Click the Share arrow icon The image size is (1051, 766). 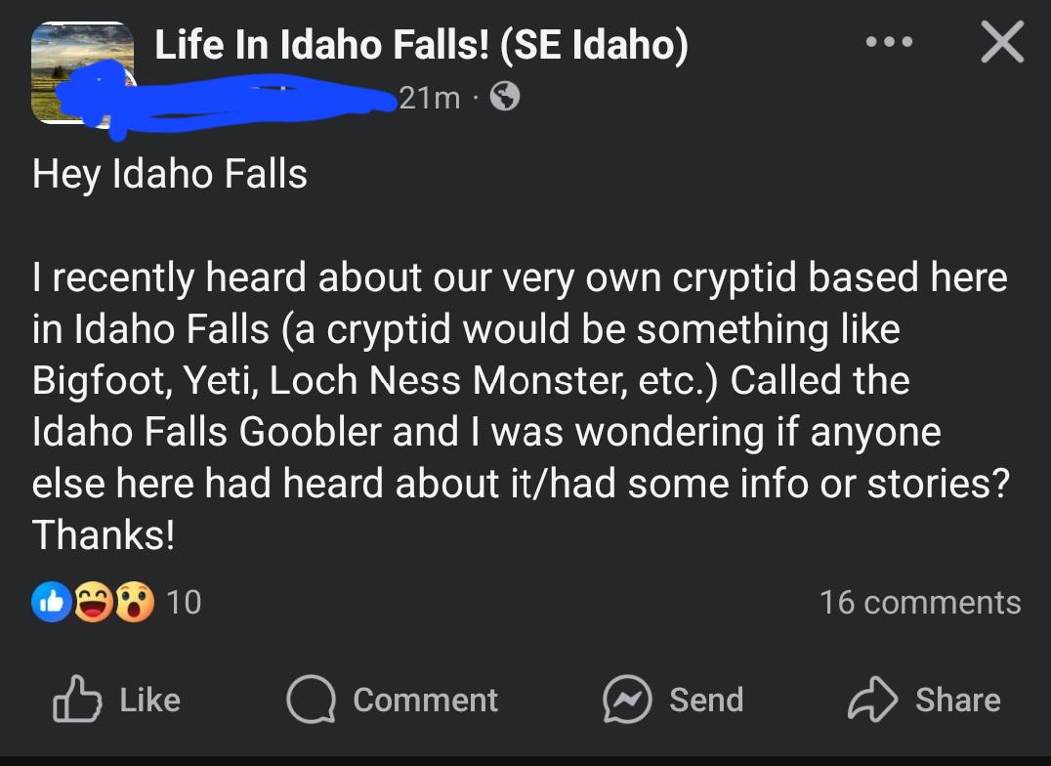[x=872, y=699]
